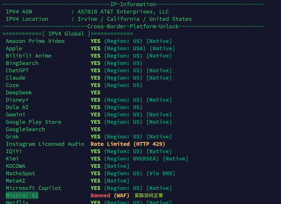Click the Via DNS tag on MathsSpot row
This screenshot has width=281, height=204.
pos(160,173)
